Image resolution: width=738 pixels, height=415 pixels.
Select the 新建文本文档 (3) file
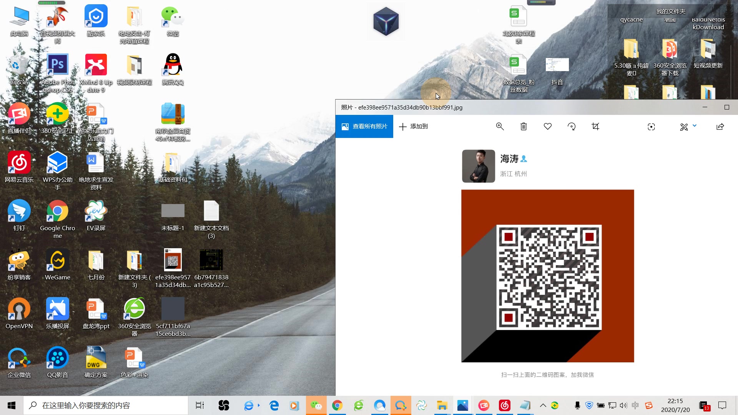point(211,219)
